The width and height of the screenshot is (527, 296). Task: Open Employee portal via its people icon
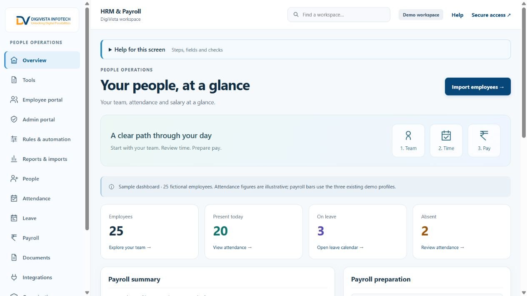[14, 100]
